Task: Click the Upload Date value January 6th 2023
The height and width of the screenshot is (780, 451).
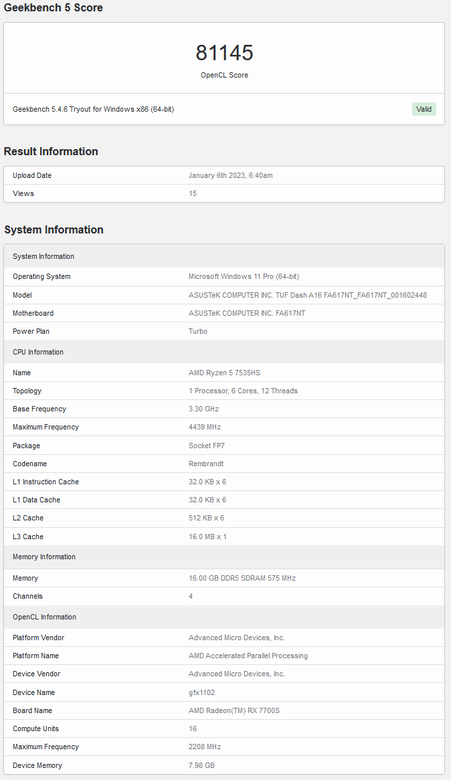Action: coord(230,175)
